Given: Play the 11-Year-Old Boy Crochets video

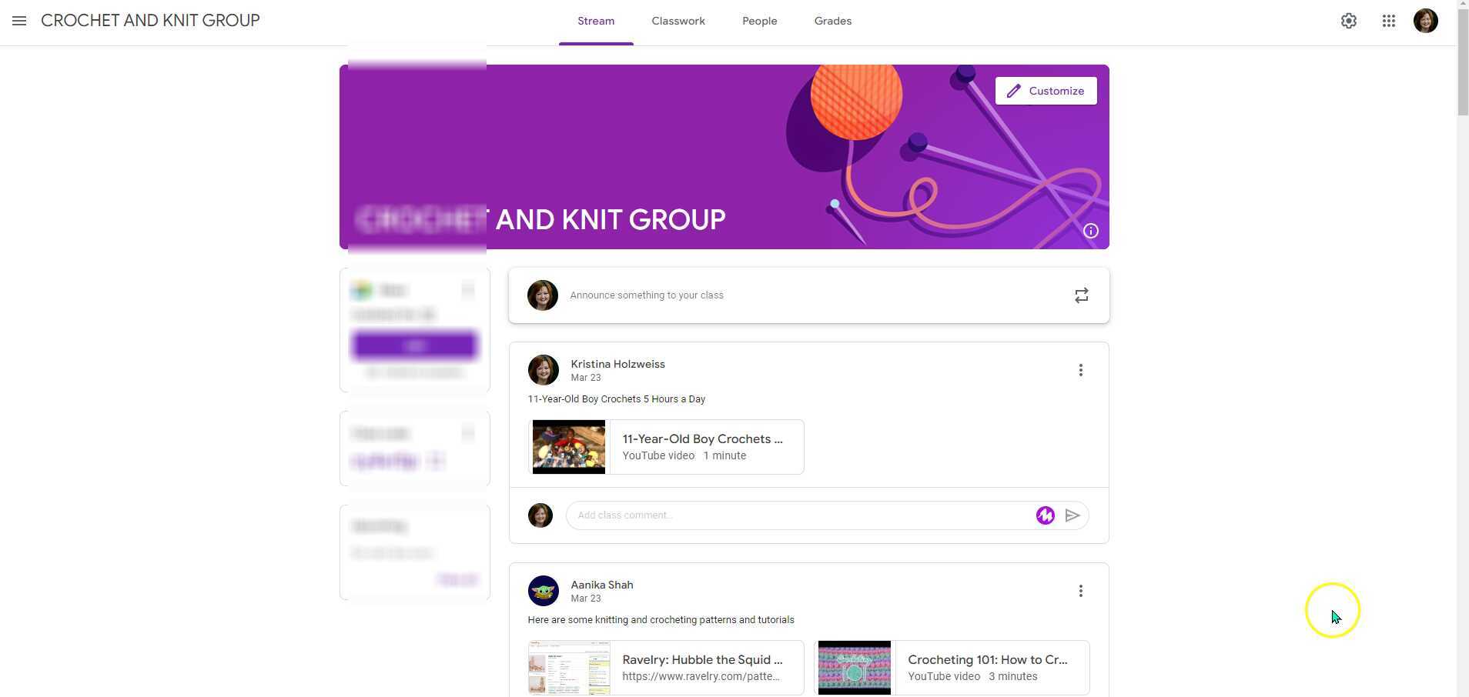Looking at the screenshot, I should point(665,446).
